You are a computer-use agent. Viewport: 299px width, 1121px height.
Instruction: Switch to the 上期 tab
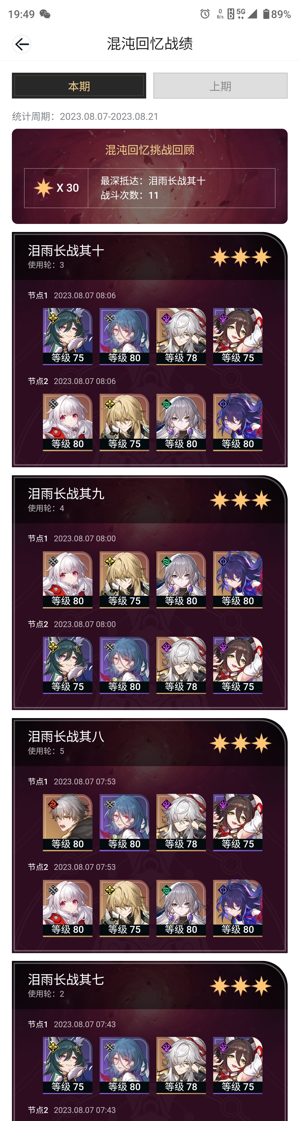tap(220, 86)
